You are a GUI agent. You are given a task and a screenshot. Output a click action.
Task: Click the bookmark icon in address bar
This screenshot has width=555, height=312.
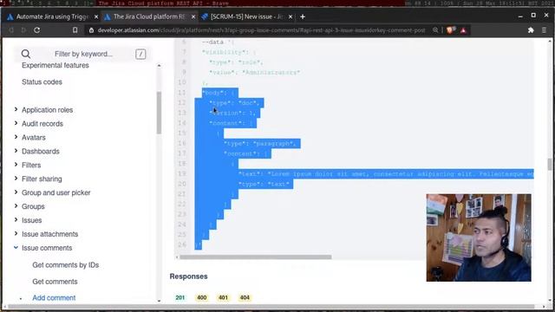[x=75, y=30]
